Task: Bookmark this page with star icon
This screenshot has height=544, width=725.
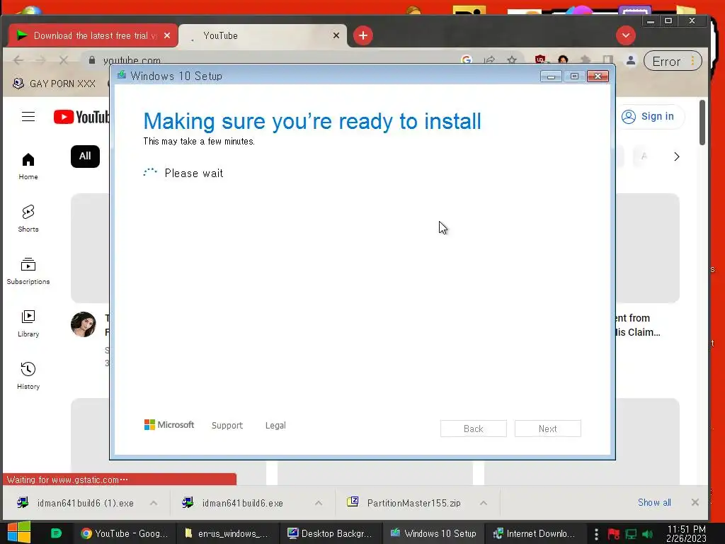Action: click(511, 60)
